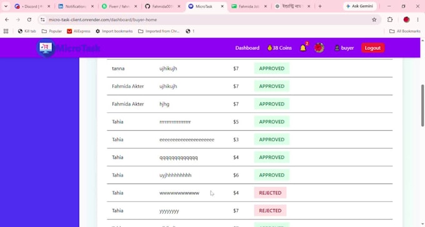The image size is (425, 227).
Task: Click task title uyjhhhhhhhhh
Action: [176, 175]
